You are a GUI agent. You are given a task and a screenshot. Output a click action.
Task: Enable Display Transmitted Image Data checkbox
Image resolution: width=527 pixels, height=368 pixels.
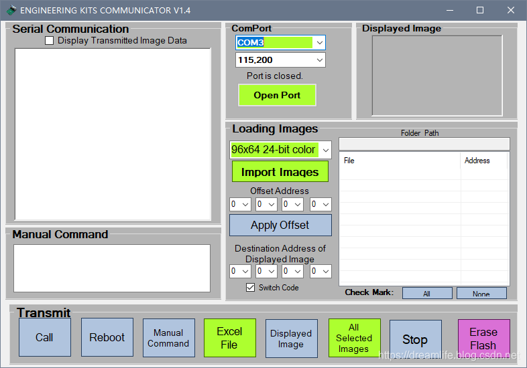pyautogui.click(x=50, y=41)
